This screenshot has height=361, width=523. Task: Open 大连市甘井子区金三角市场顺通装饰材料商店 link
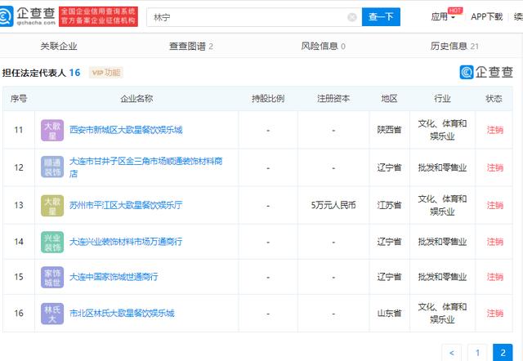click(x=145, y=167)
